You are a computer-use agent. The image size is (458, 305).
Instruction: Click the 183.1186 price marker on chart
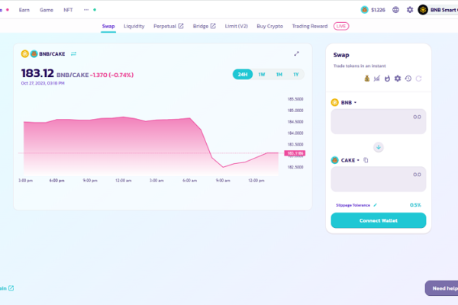(295, 153)
